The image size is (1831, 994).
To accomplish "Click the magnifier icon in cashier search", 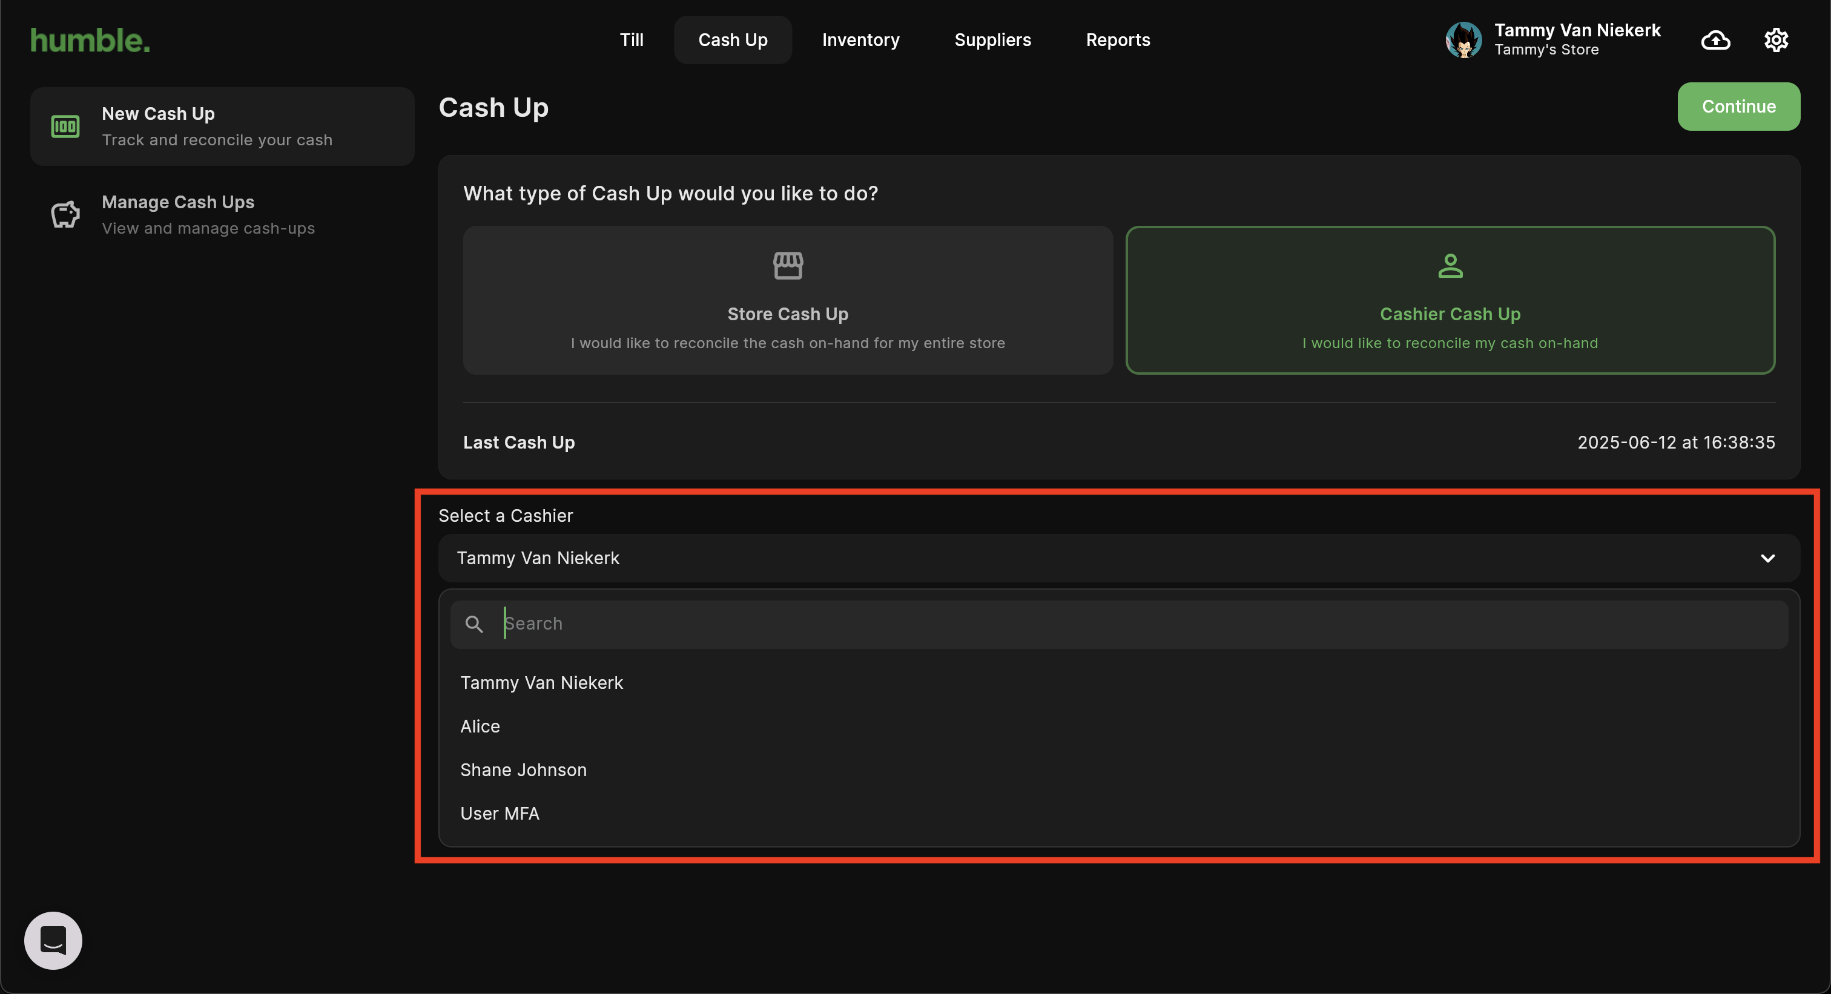I will pos(474,624).
